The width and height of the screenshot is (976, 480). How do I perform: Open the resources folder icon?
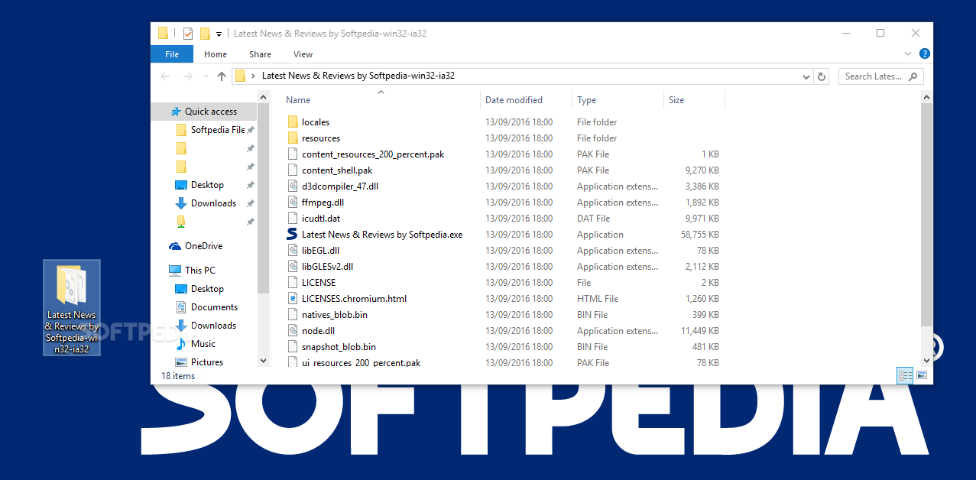pyautogui.click(x=292, y=138)
